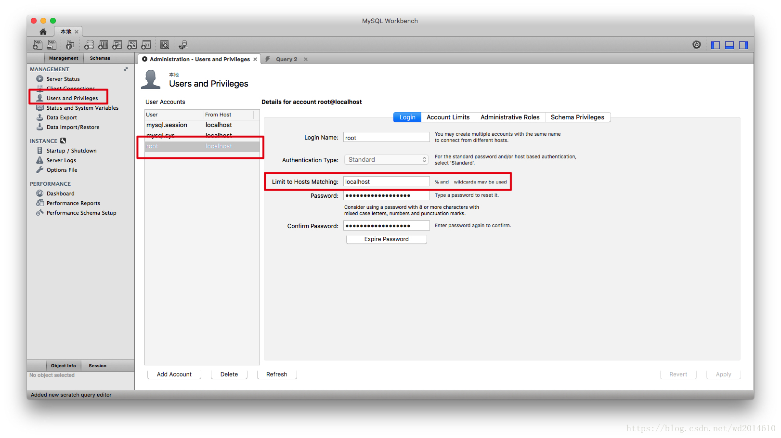Open the Schema Privileges tab
The image size is (781, 438).
click(577, 117)
